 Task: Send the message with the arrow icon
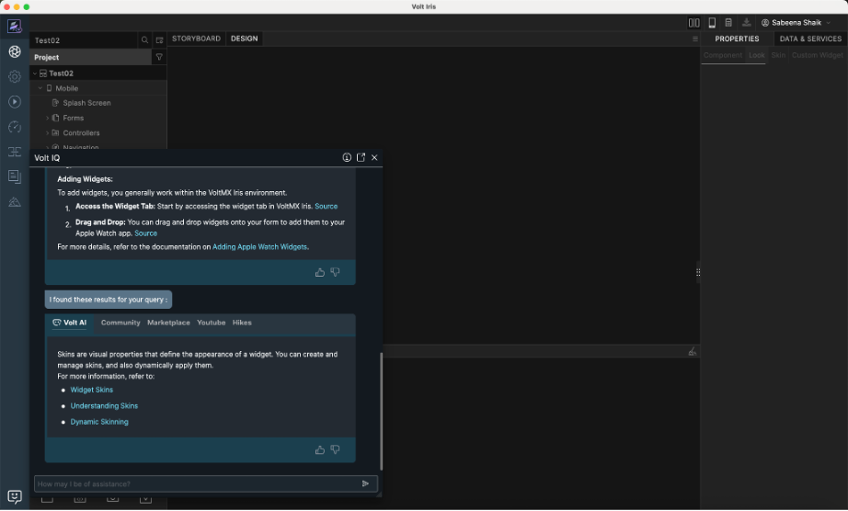[x=365, y=484]
